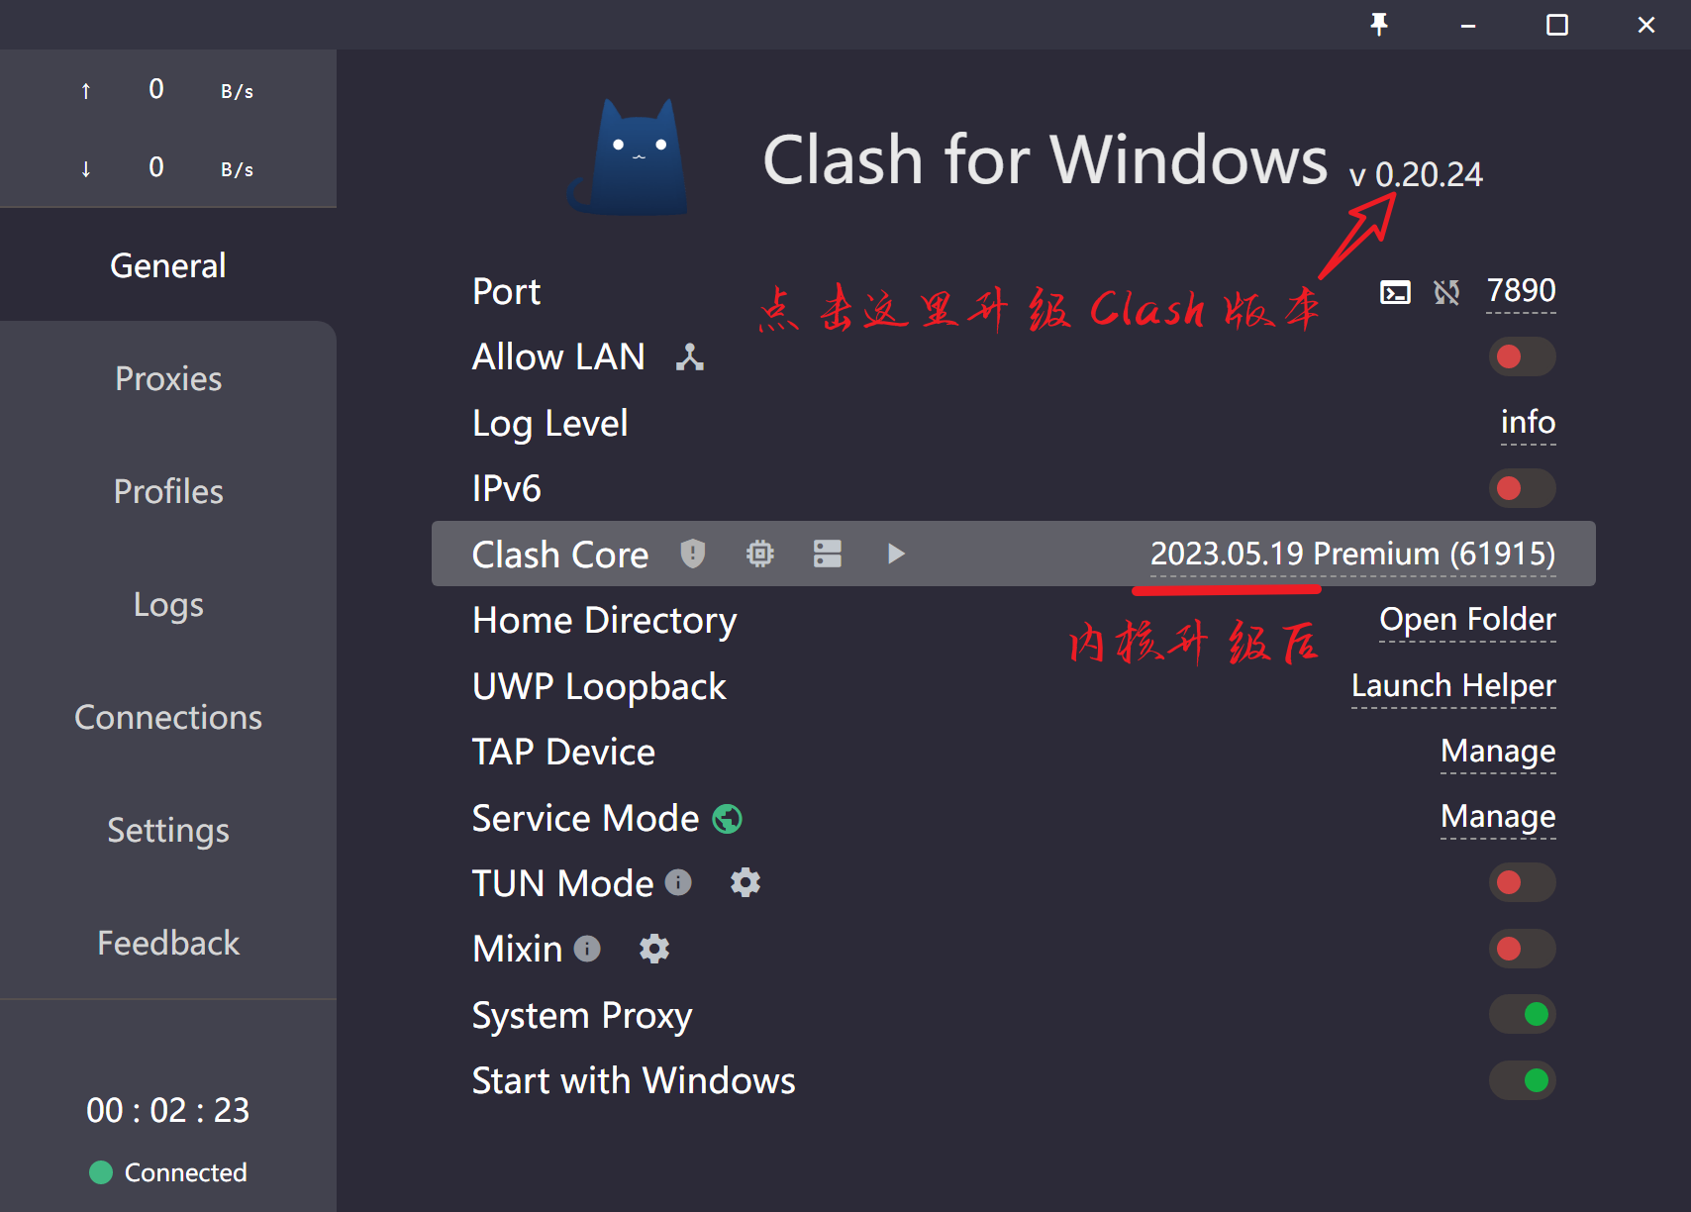The image size is (1691, 1212).
Task: Enable the Allow LAN toggle
Action: [x=1522, y=356]
